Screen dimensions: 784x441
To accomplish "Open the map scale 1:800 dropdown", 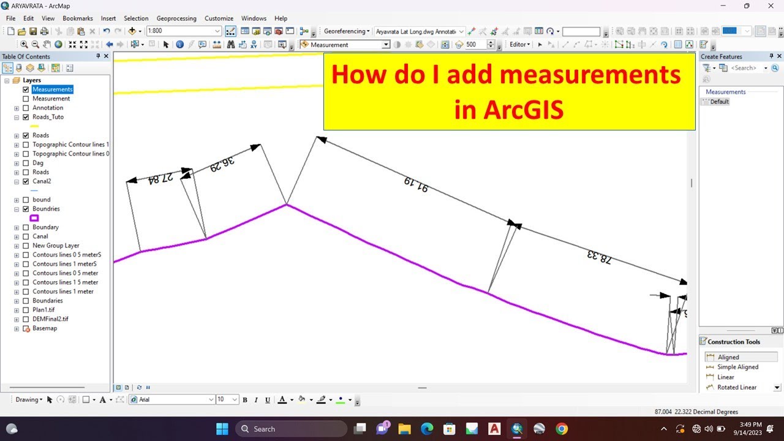I will [217, 31].
